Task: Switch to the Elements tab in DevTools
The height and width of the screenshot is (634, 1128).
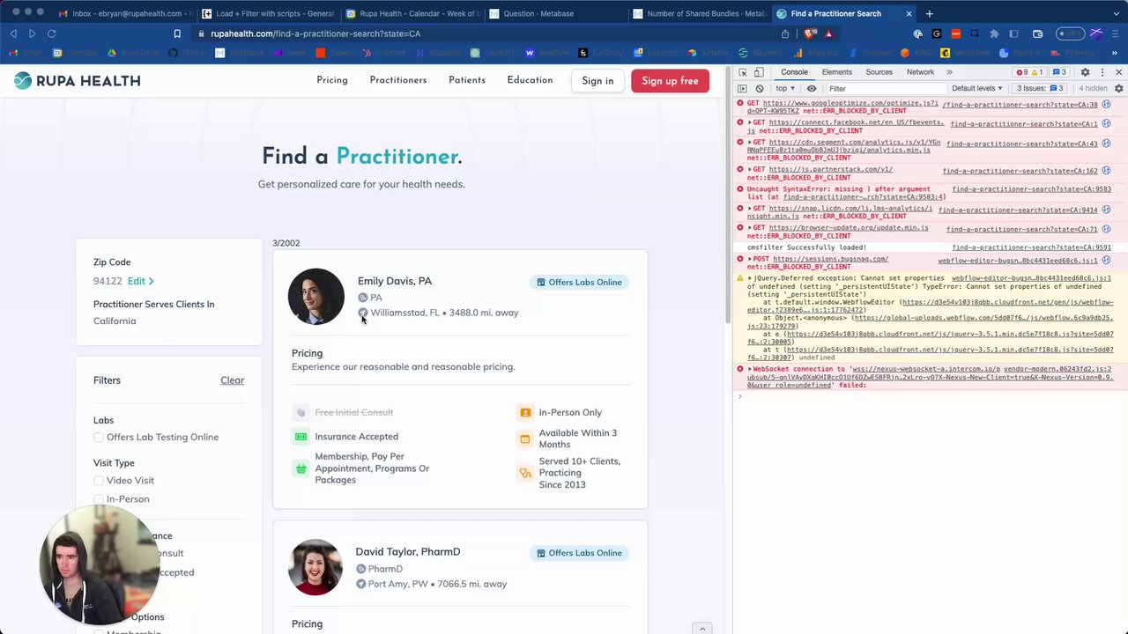Action: (x=836, y=72)
